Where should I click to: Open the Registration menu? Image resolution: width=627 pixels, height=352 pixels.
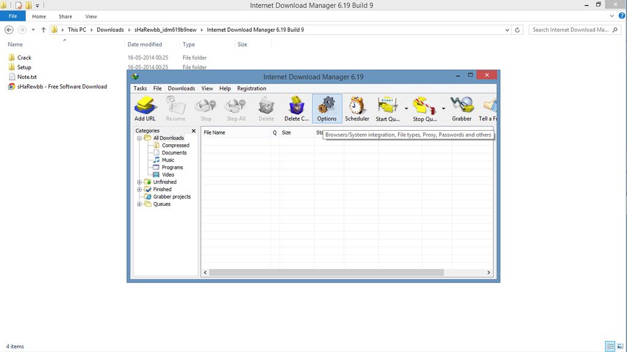252,89
